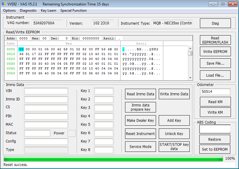Click the Set to EEPROM button
Viewport: 239px width, 169px height.
pos(215,149)
